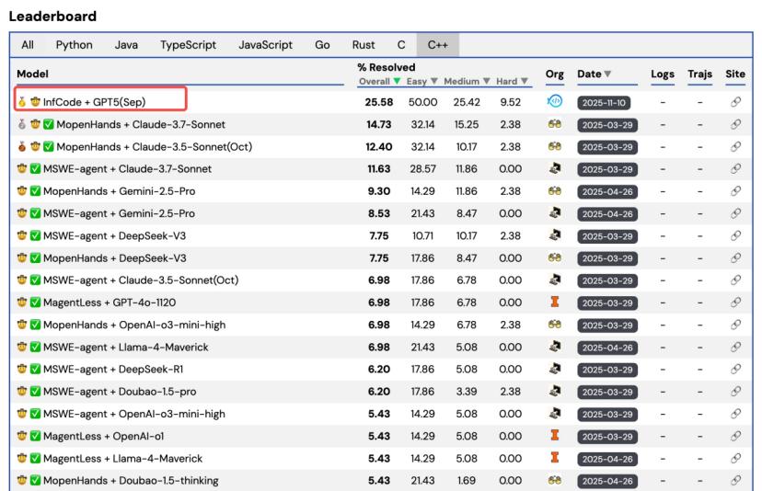The width and height of the screenshot is (762, 491).
Task: Open site link for MSWE-agent + DeepSeek-R1
Action: click(x=735, y=369)
